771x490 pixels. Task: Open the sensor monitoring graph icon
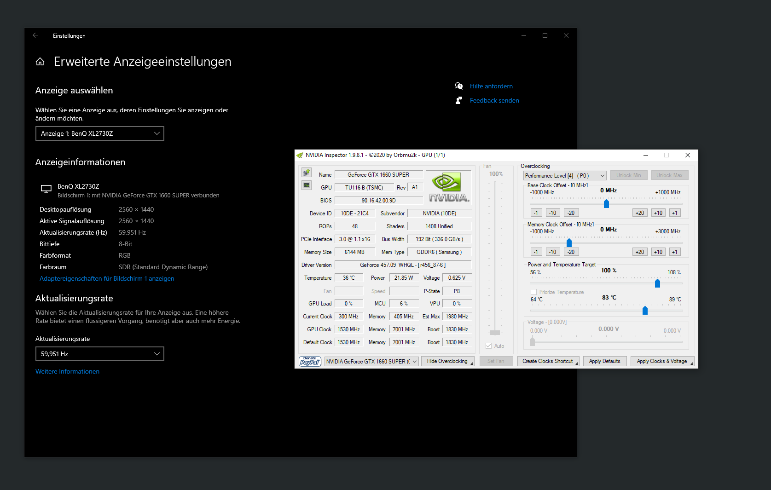pyautogui.click(x=307, y=185)
